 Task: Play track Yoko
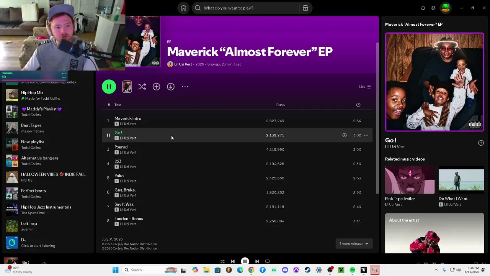[x=119, y=176]
